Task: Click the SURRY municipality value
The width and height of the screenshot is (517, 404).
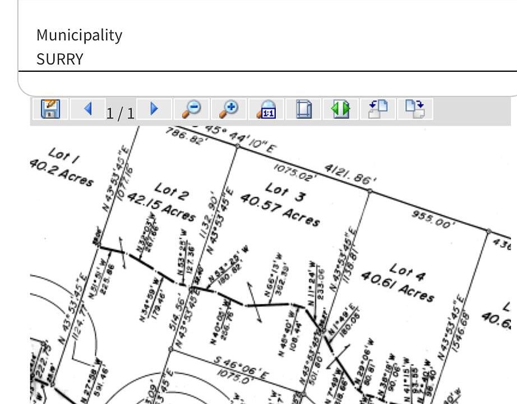Action: tap(59, 59)
